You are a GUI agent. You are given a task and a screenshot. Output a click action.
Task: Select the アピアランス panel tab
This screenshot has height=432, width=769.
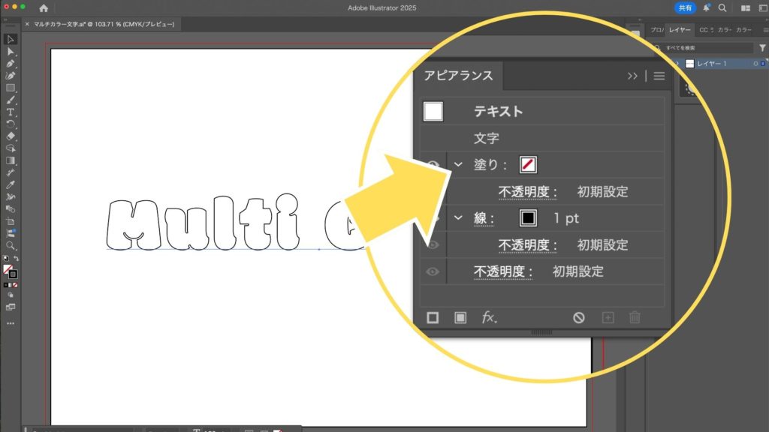[x=458, y=75]
